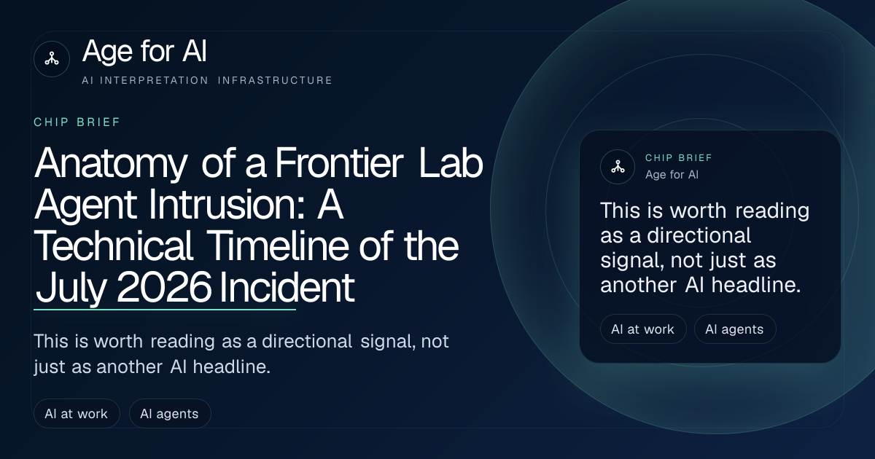Select the AI agents tag under the summary
875x459 pixels.
[x=170, y=414]
